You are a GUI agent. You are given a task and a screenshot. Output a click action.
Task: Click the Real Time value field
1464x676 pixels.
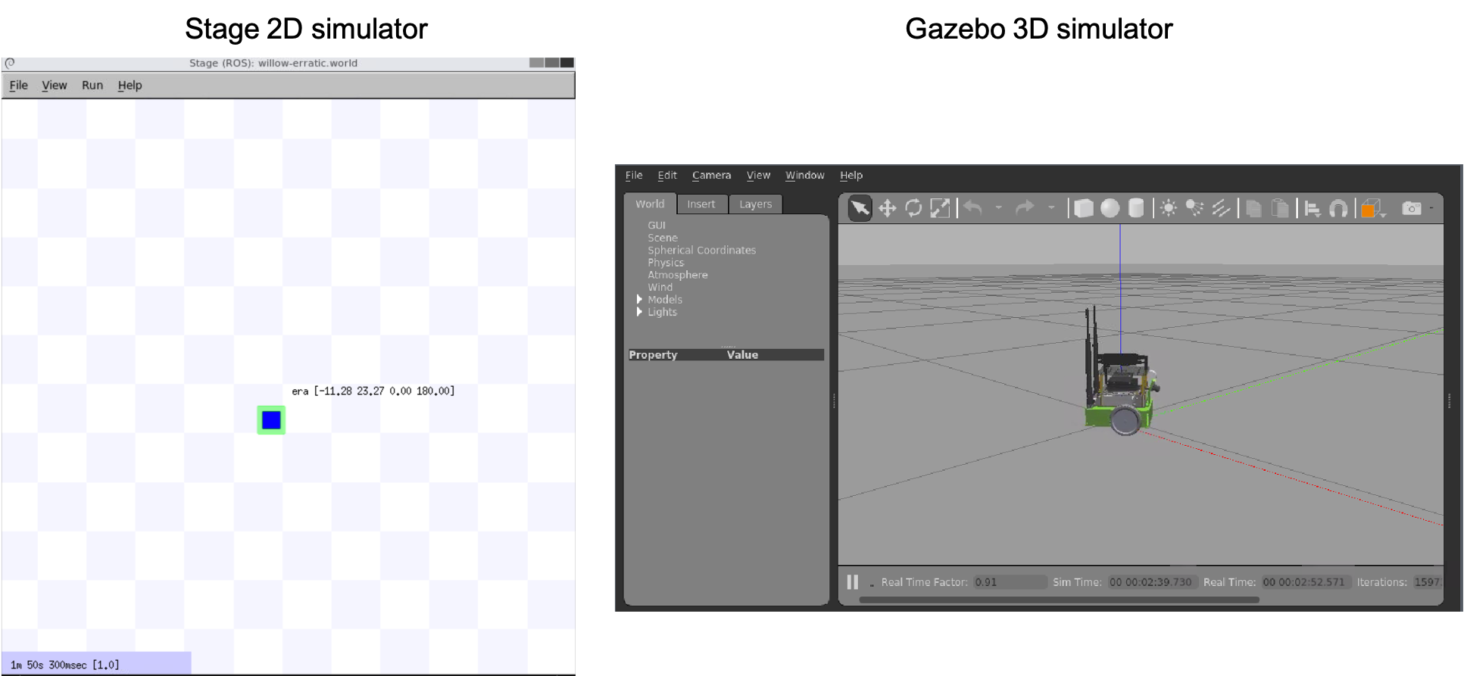click(1305, 582)
